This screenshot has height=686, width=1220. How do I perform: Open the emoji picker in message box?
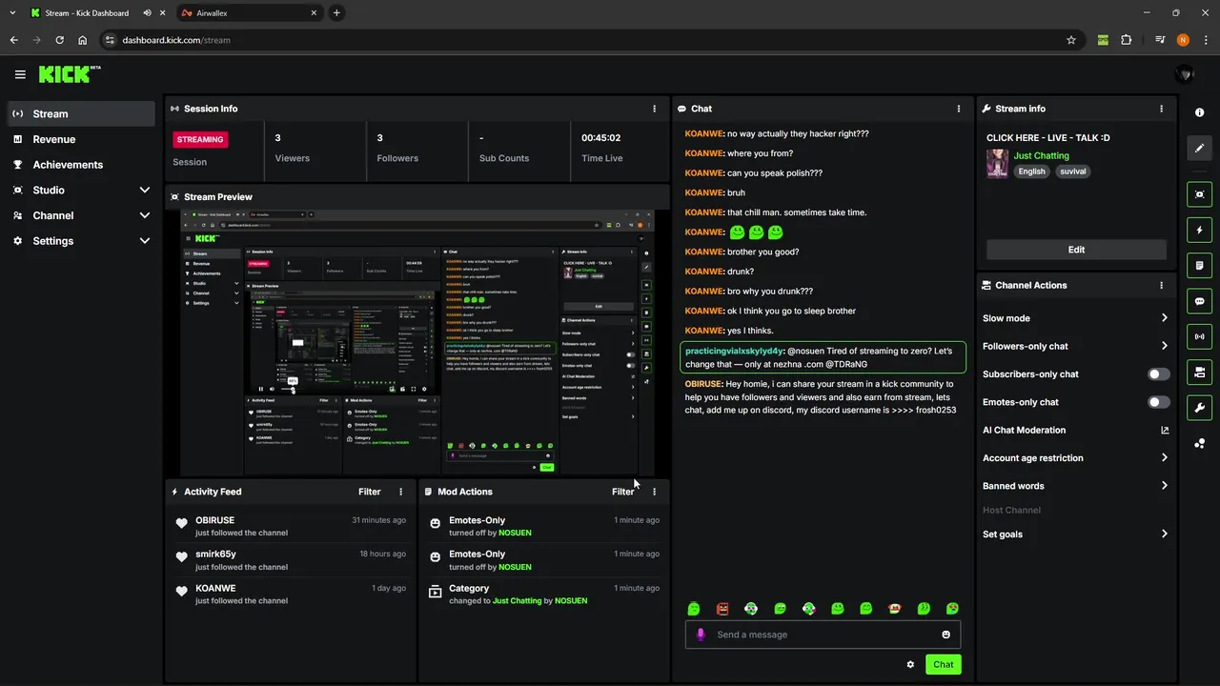click(945, 635)
